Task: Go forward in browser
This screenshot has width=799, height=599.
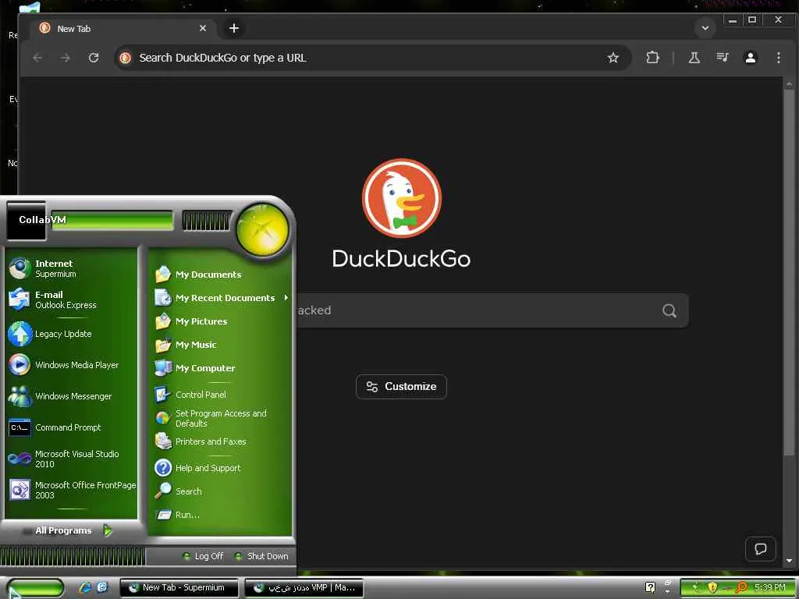Action: point(66,58)
